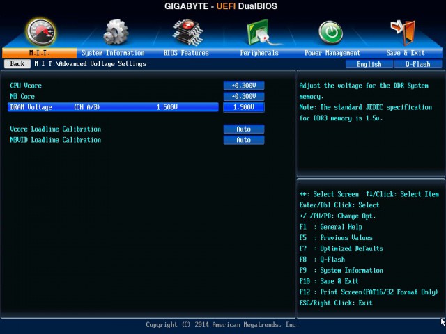Viewport: 446px width, 334px height.
Task: Click the Power Management green power icon
Action: coord(330,33)
